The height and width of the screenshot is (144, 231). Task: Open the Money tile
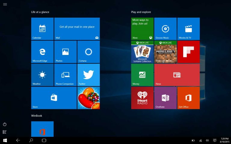click(142, 75)
